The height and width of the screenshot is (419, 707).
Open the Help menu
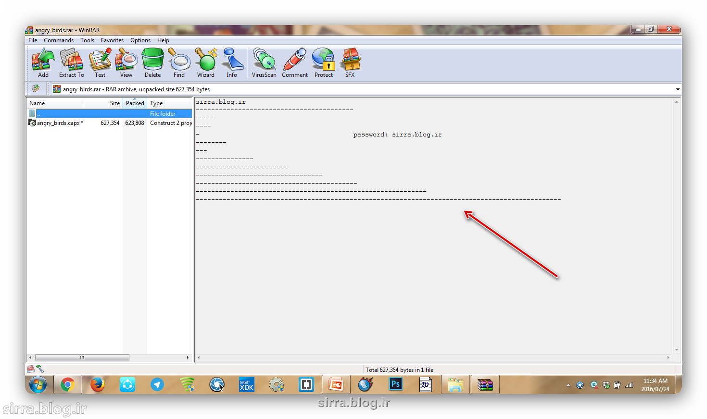tap(163, 40)
